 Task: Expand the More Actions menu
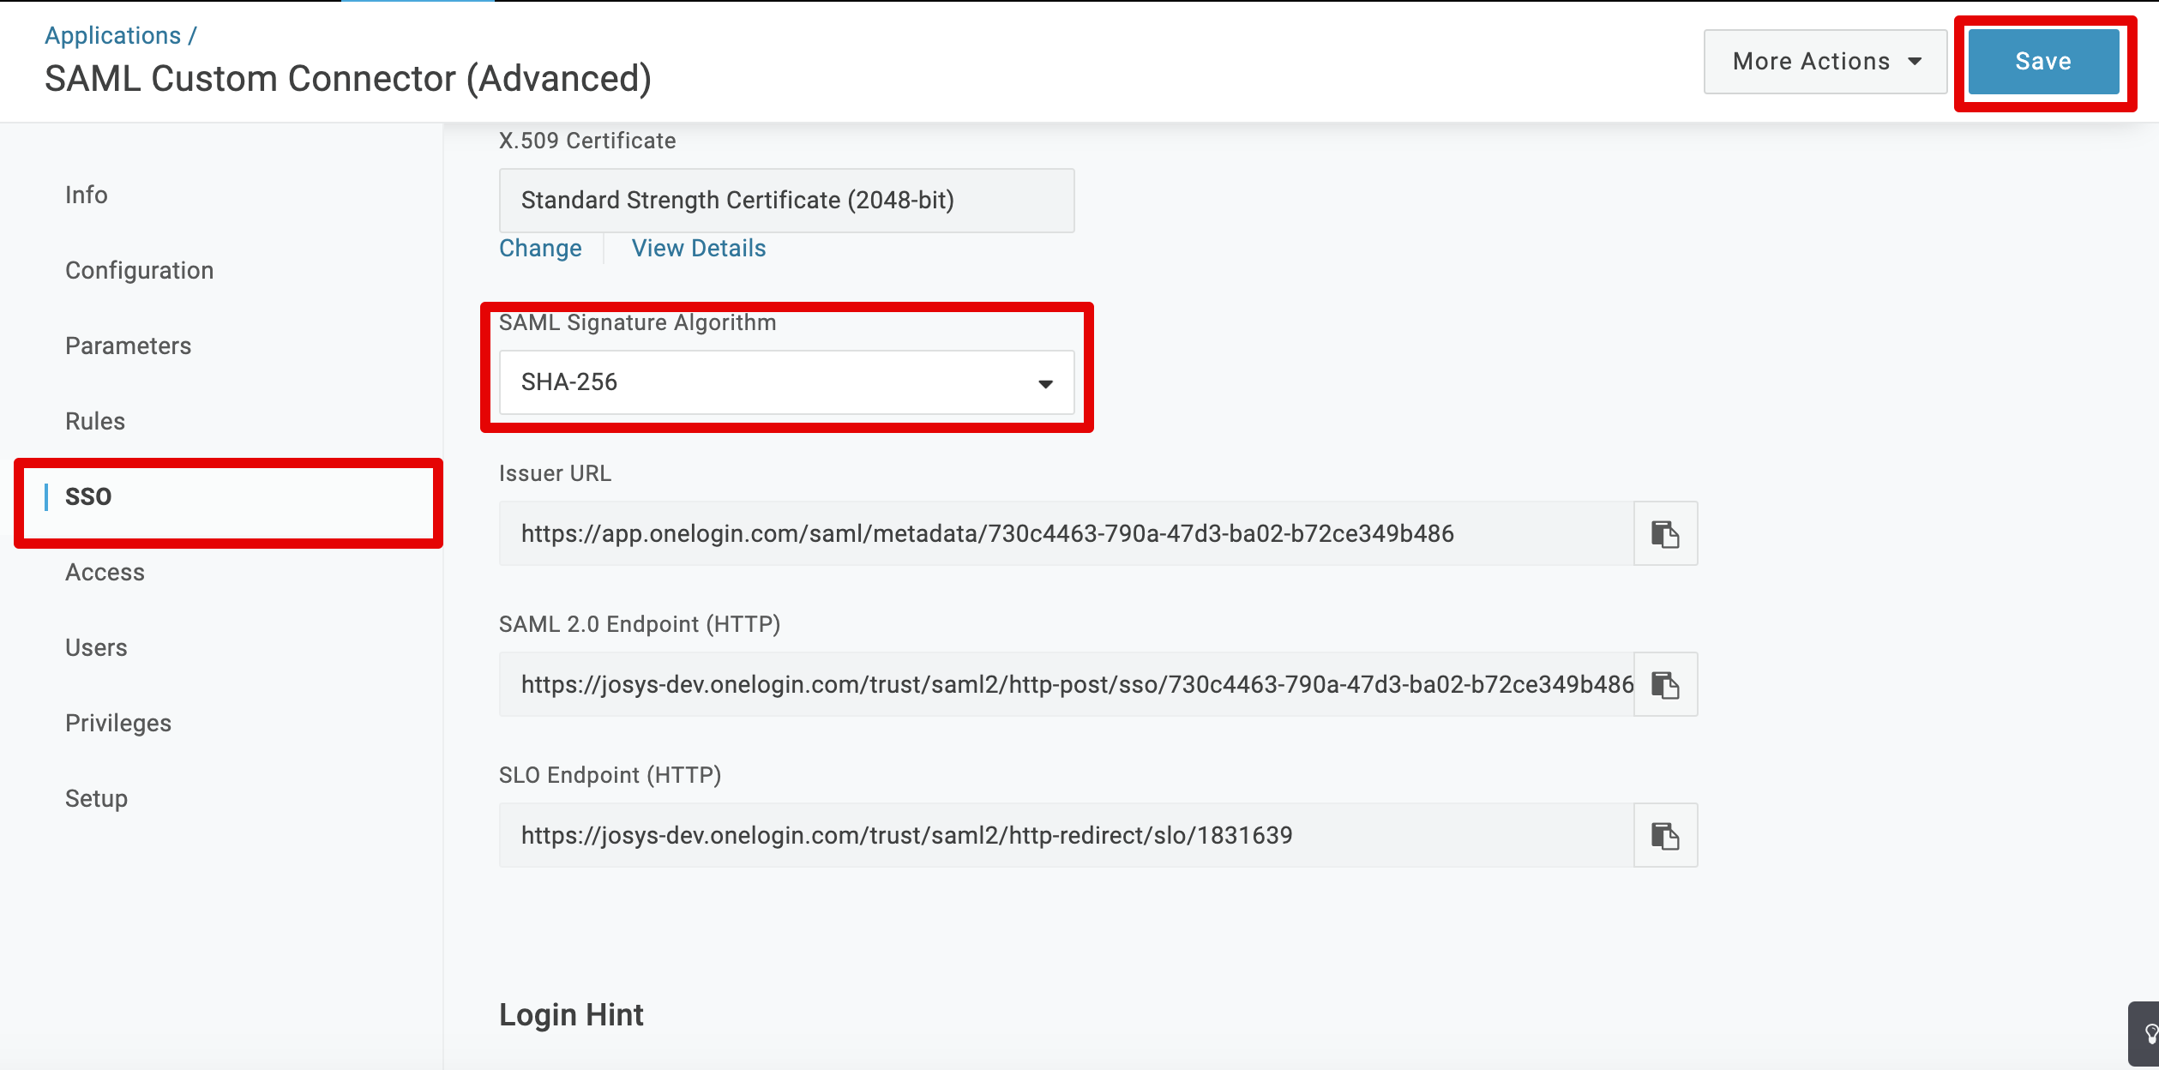point(1825,62)
